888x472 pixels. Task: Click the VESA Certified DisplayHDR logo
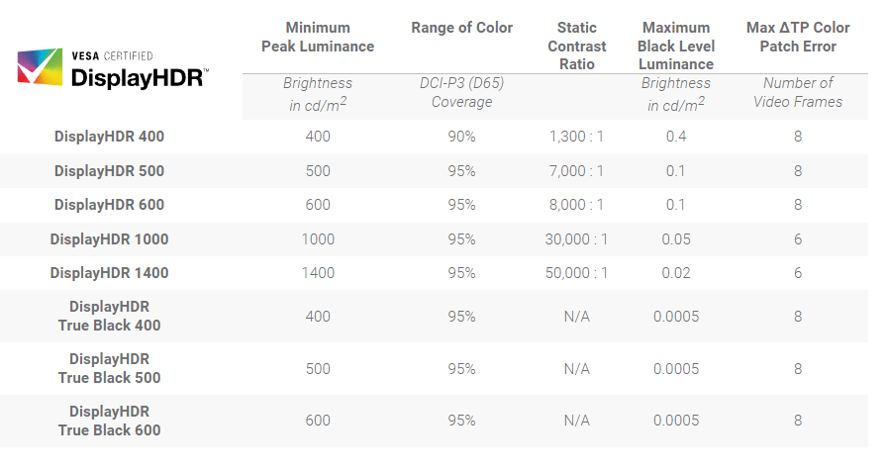(113, 68)
